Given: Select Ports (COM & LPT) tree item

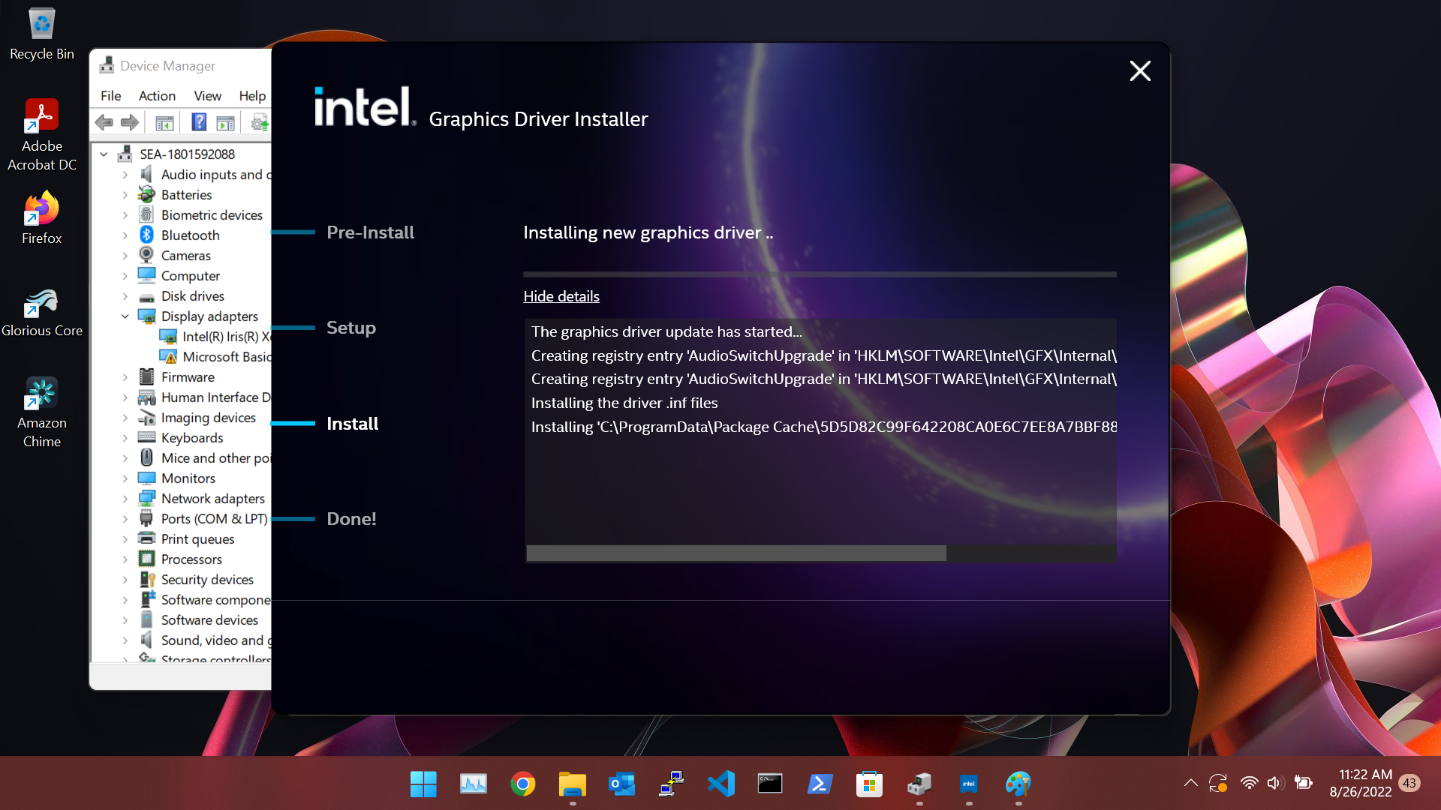Looking at the screenshot, I should point(214,519).
